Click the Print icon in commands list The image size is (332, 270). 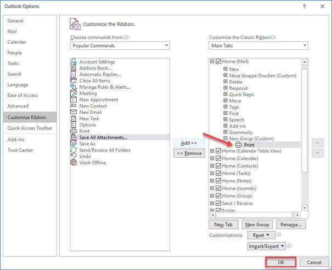[x=74, y=131]
